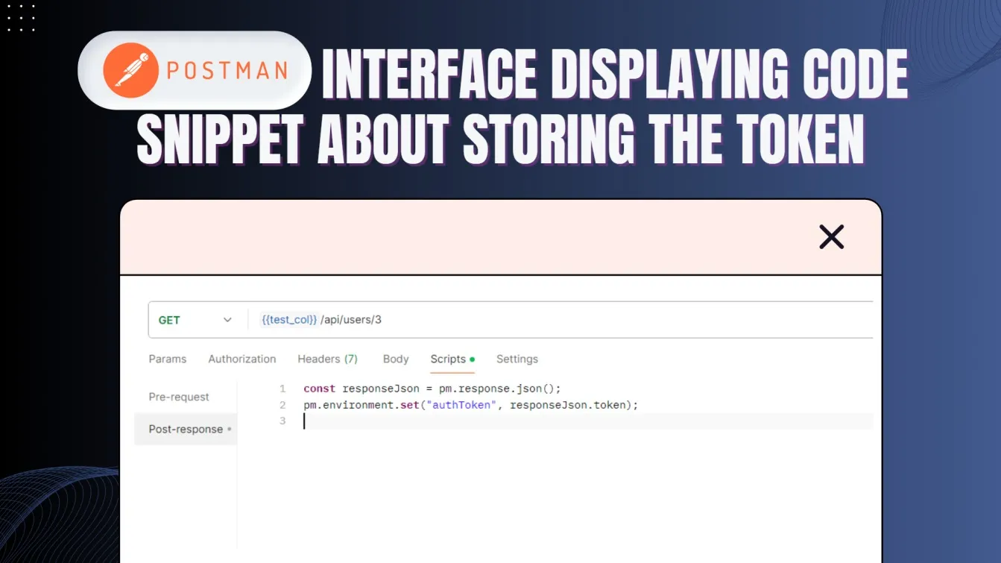
Task: Click code line 2 with pm.environment.set
Action: [471, 405]
